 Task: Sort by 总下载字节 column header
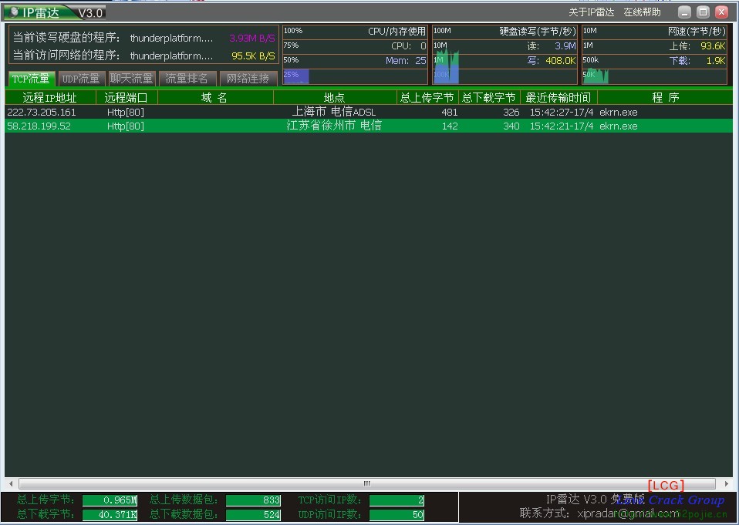pyautogui.click(x=489, y=97)
